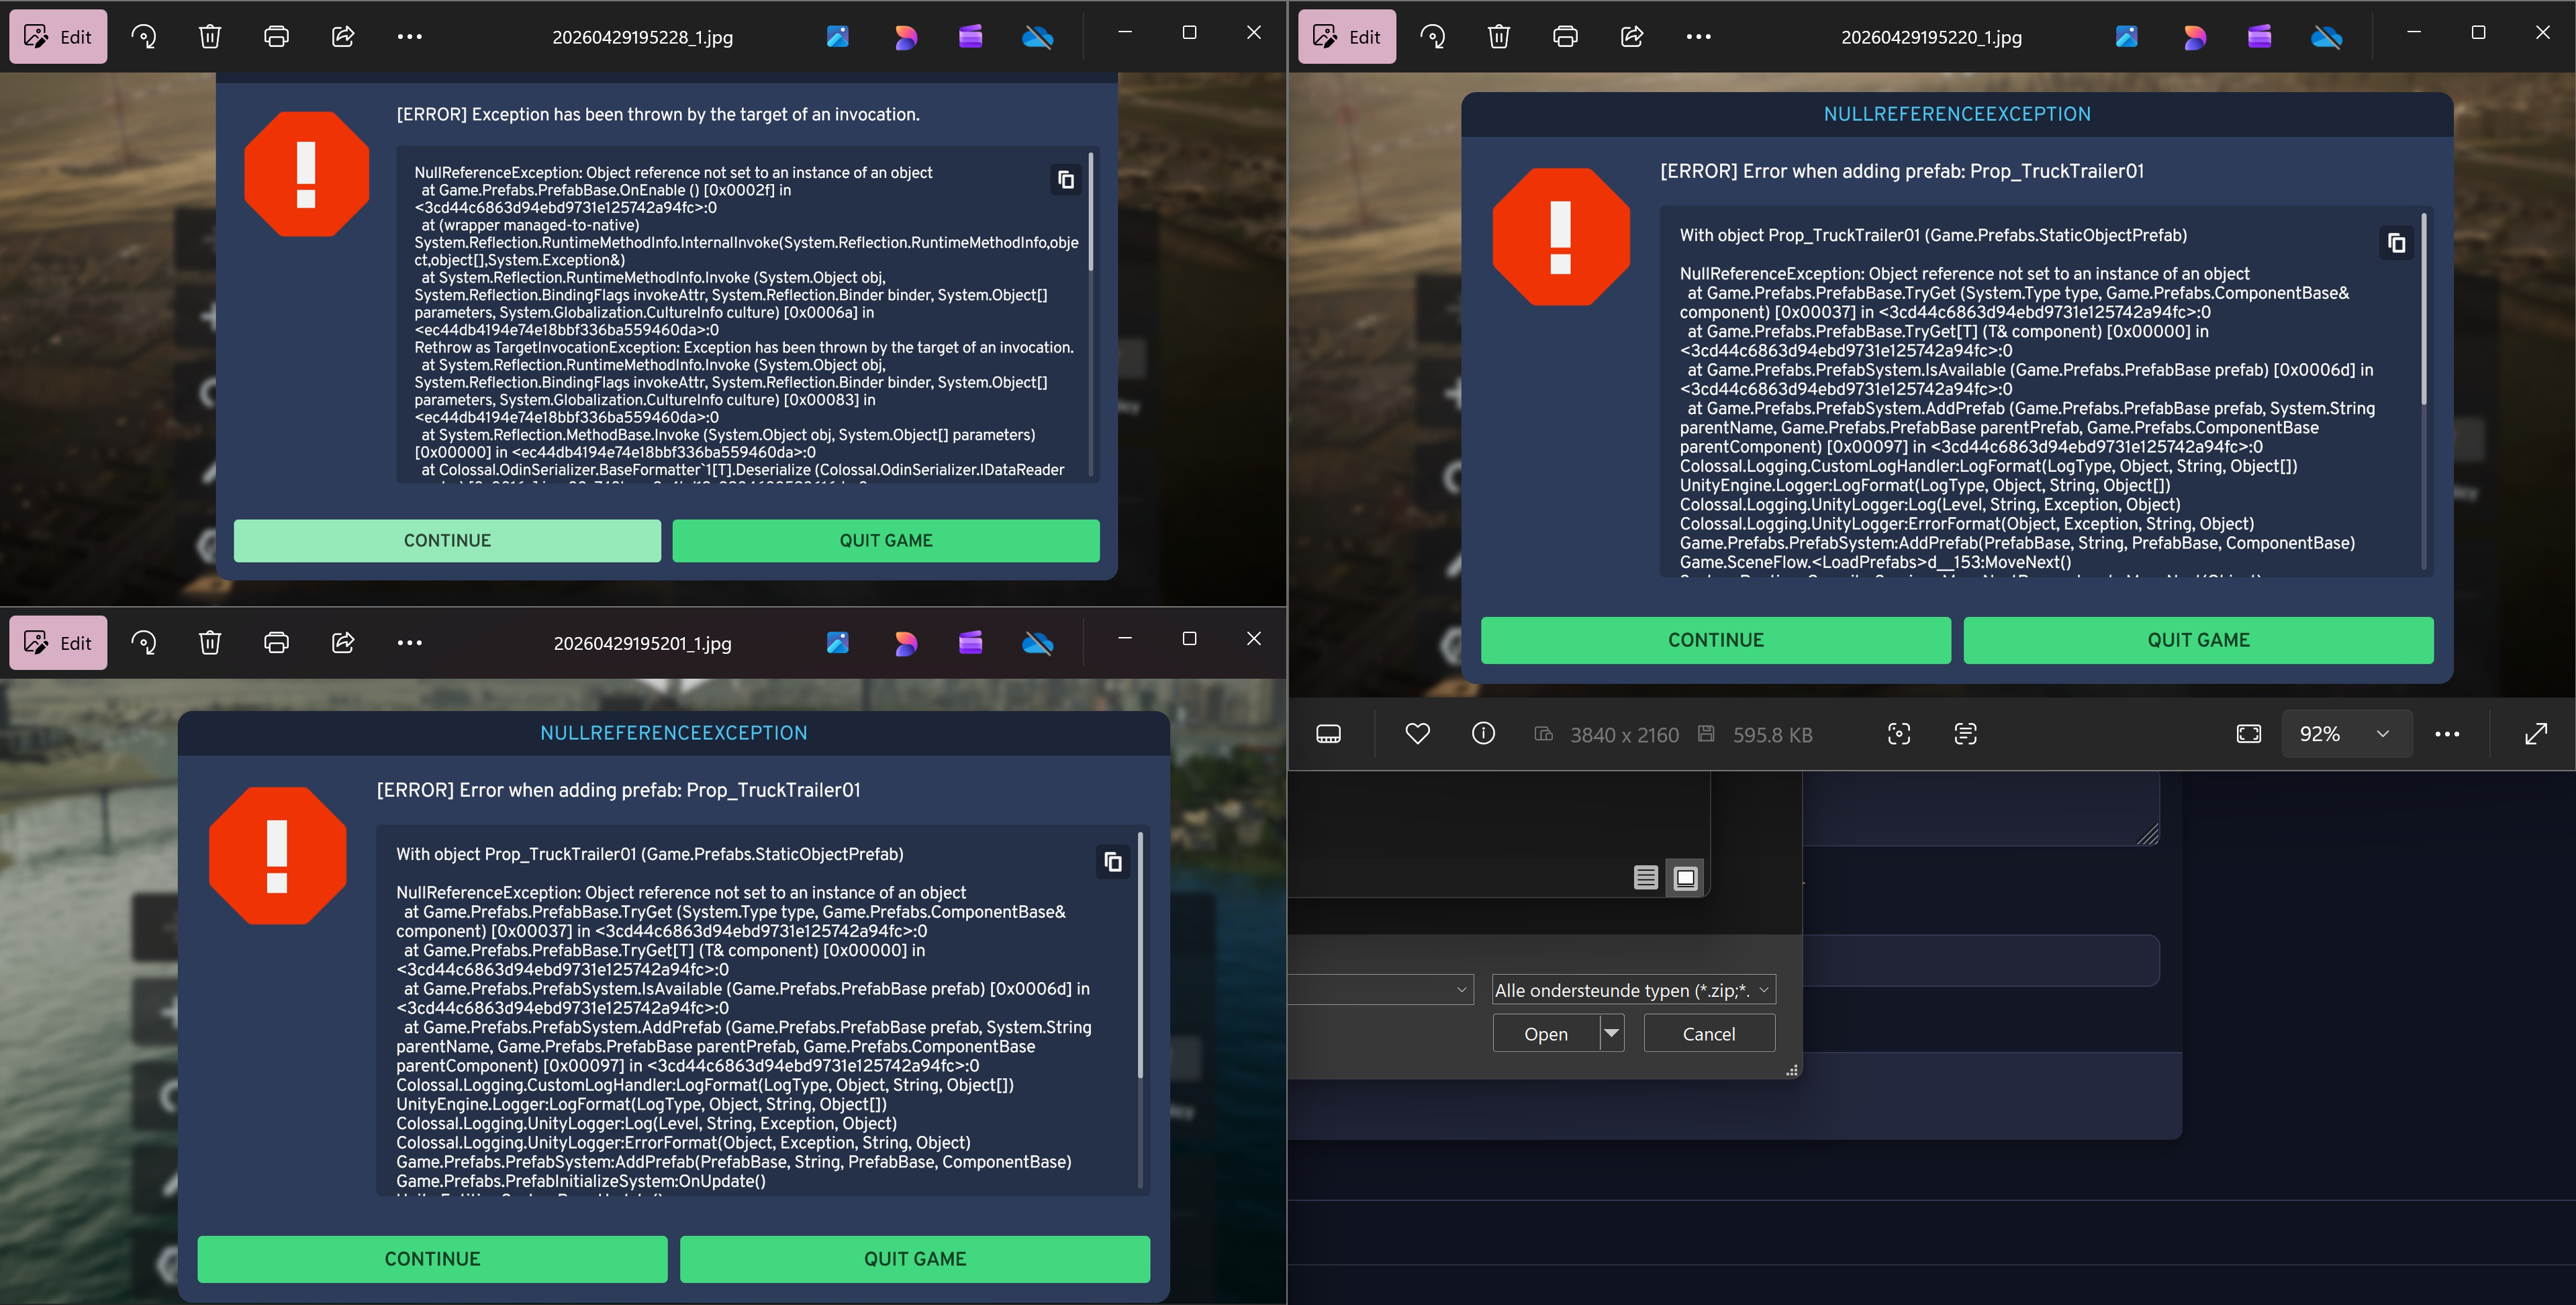The image size is (2576, 1305).
Task: Rotate image in the 20260429195201_1.jpg window
Action: coord(144,643)
